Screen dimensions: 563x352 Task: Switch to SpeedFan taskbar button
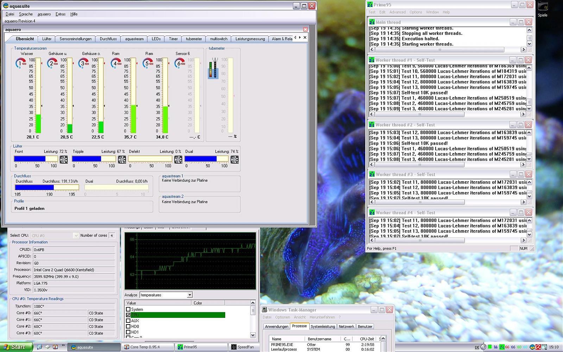(x=244, y=347)
